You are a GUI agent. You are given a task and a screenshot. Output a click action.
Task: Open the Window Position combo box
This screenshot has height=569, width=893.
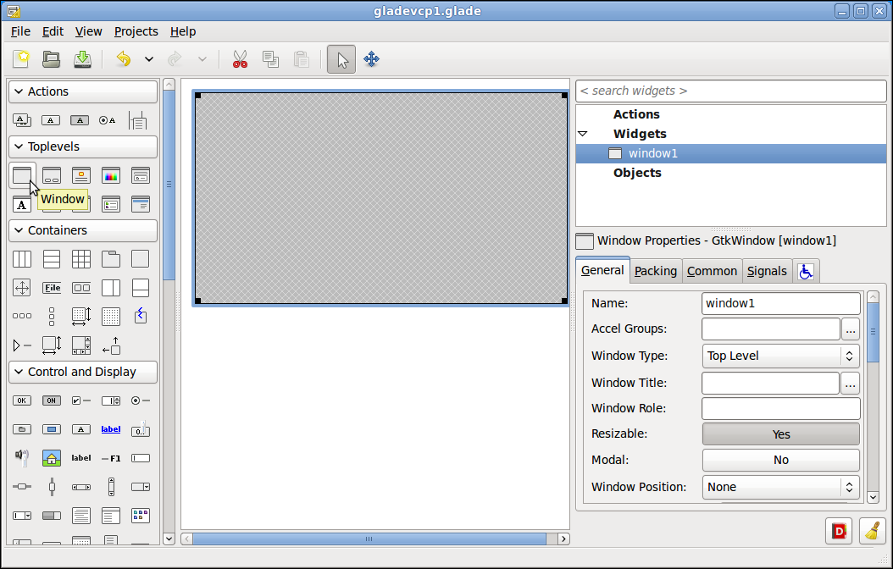(x=781, y=487)
